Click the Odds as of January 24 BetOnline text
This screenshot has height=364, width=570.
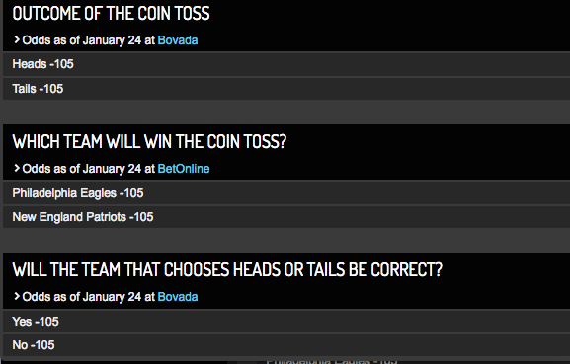pyautogui.click(x=111, y=169)
